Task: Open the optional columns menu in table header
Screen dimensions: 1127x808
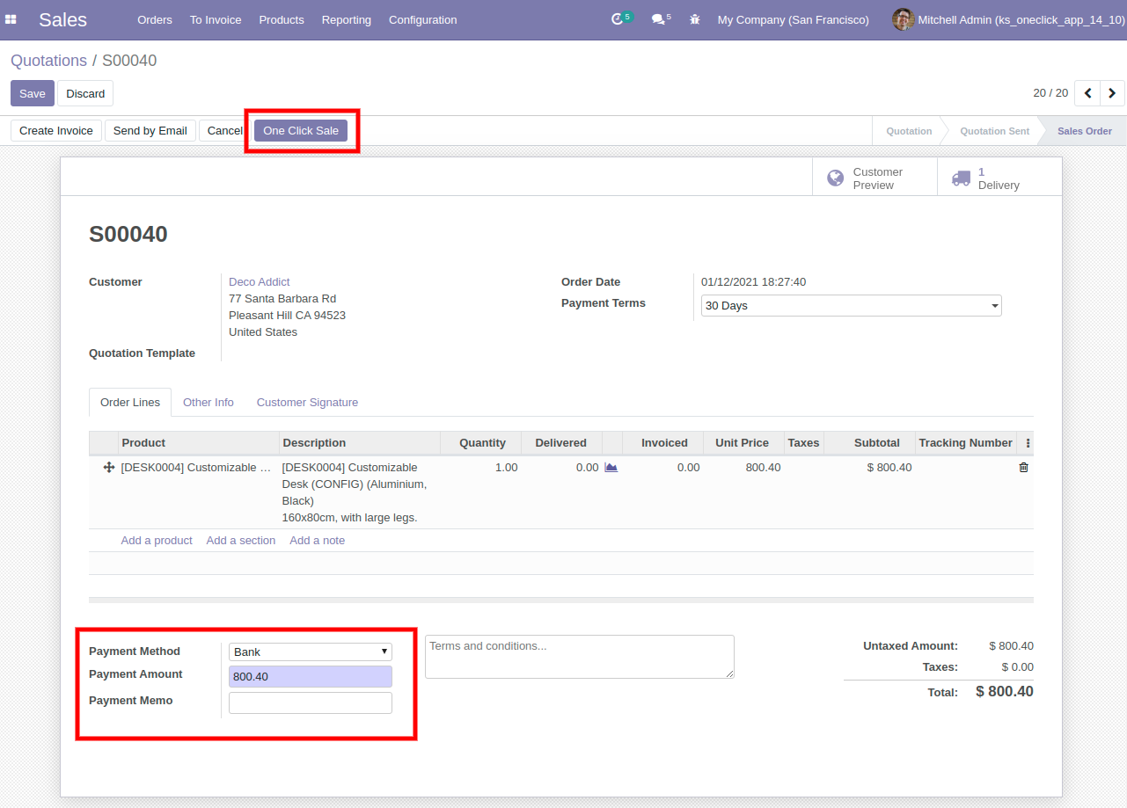Action: [x=1028, y=443]
